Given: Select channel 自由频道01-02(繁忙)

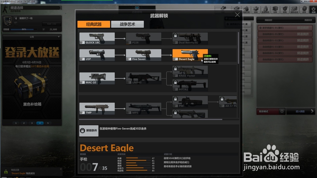Looking at the screenshot, I should (x=285, y=40).
